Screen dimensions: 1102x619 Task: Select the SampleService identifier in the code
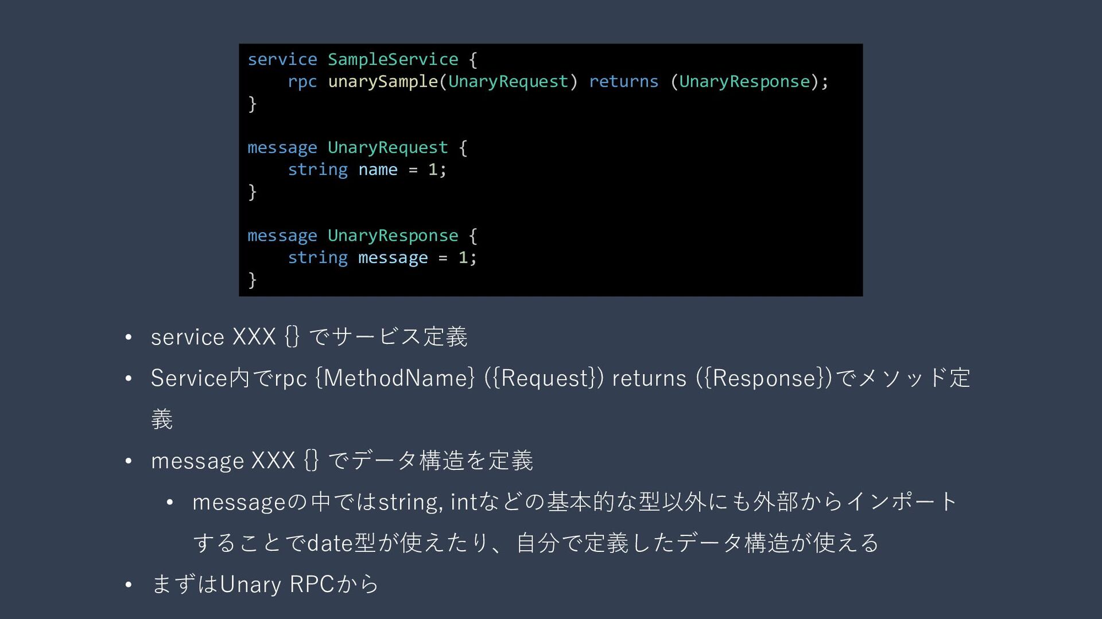tap(393, 59)
